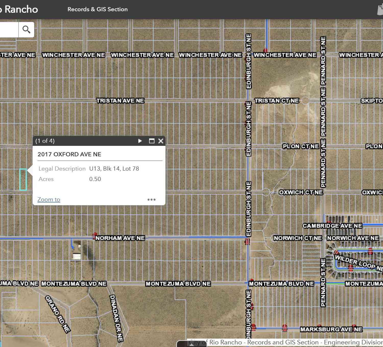This screenshot has width=383, height=347.
Task: Click the highlighted cyan parcel outline
Action: click(23, 179)
